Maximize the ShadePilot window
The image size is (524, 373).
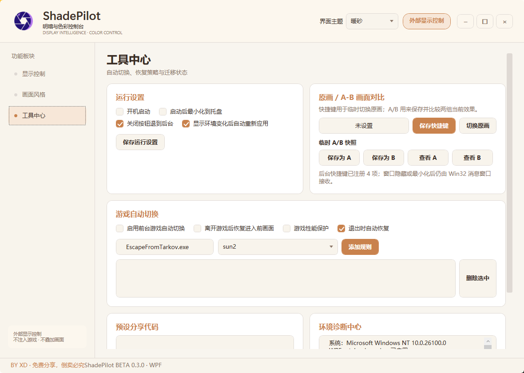[484, 21]
